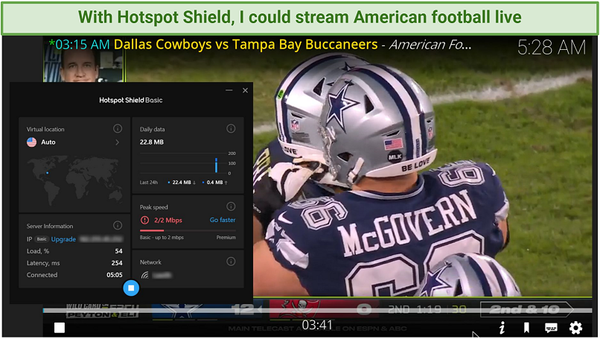This screenshot has width=600, height=339.
Task: Click the Daily data usage chart
Action: coord(188,163)
